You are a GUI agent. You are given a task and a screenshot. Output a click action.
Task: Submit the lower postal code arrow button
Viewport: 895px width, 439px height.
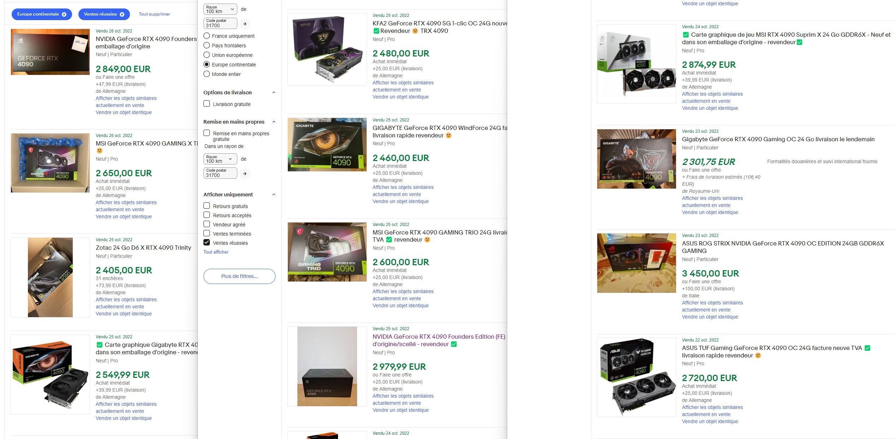tap(245, 174)
